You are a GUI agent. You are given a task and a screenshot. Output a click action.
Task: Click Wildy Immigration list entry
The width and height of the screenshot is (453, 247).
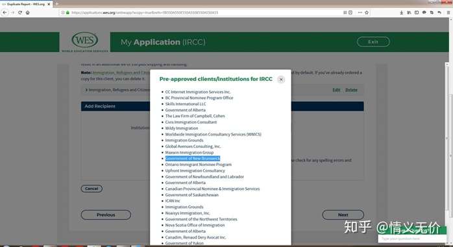182,128
